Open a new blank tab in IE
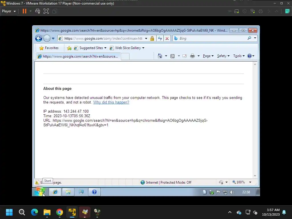The image size is (292, 219). (125, 56)
